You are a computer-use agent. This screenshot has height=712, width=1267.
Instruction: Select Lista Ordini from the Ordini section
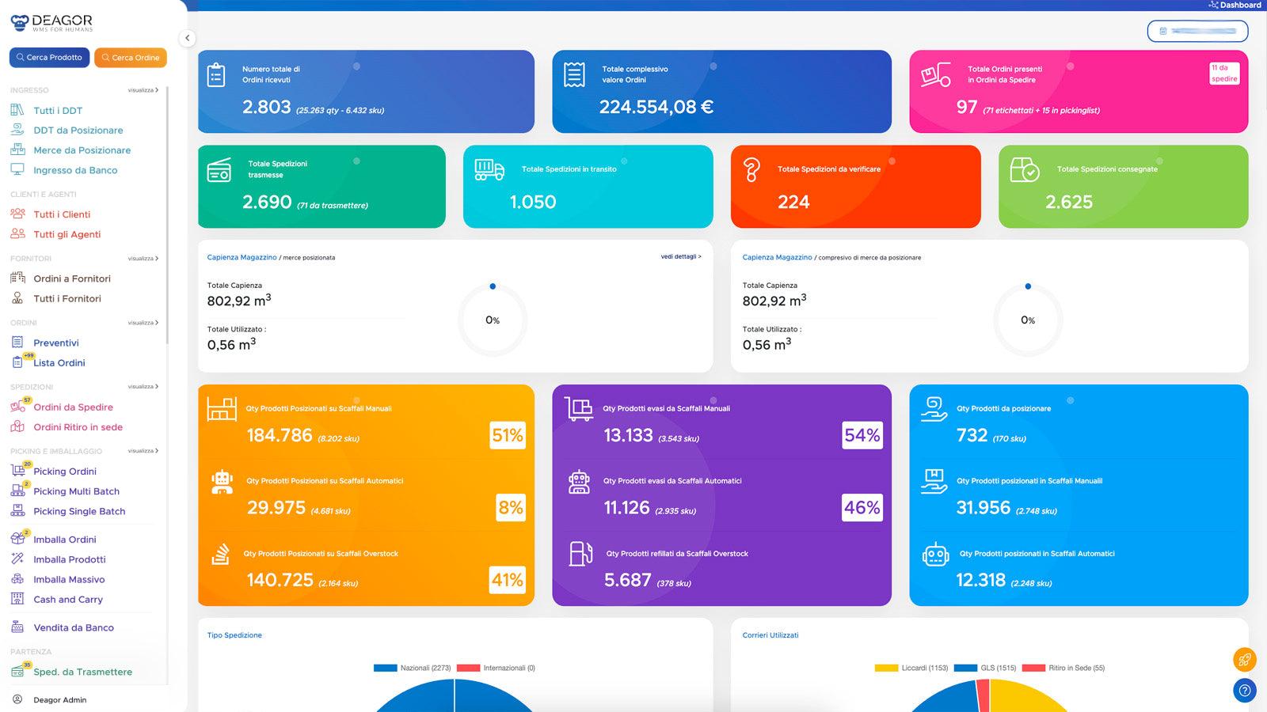point(59,362)
